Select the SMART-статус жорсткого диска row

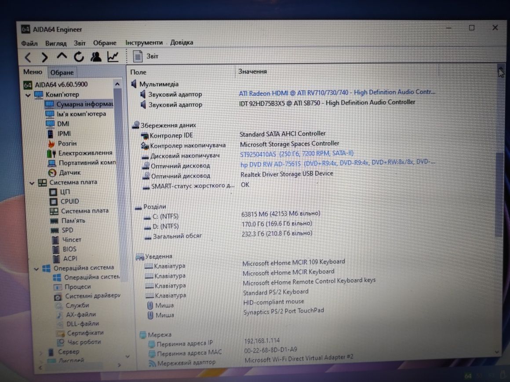tap(195, 185)
